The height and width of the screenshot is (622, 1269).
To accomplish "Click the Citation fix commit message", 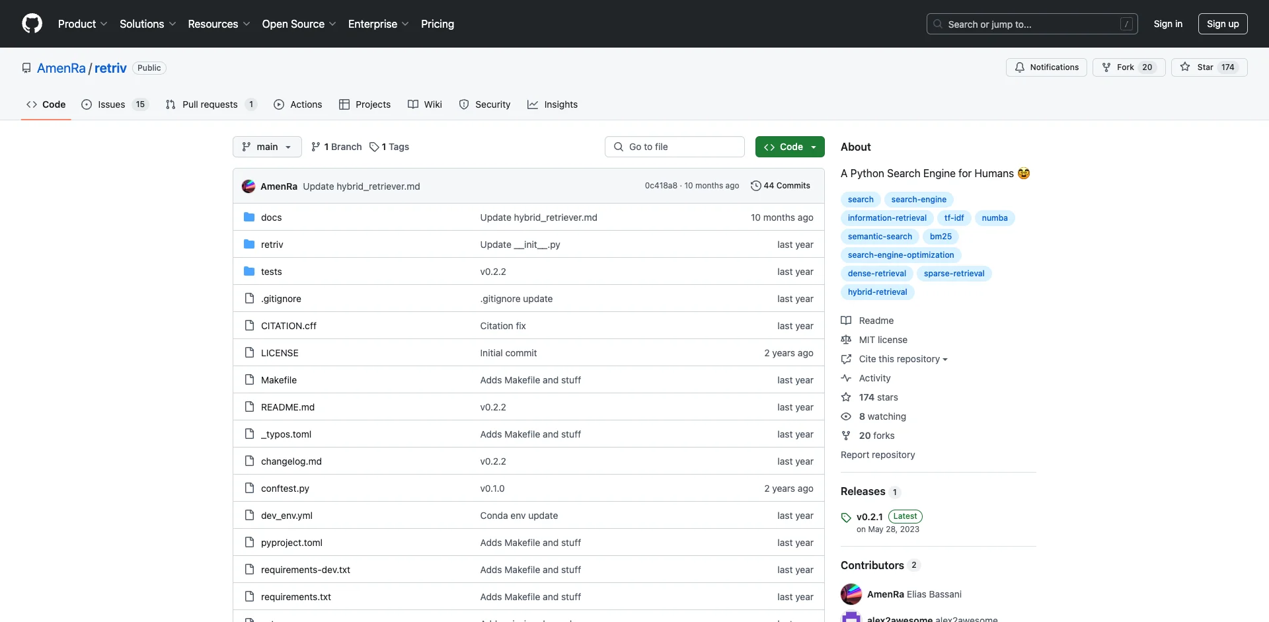I will pos(503,326).
